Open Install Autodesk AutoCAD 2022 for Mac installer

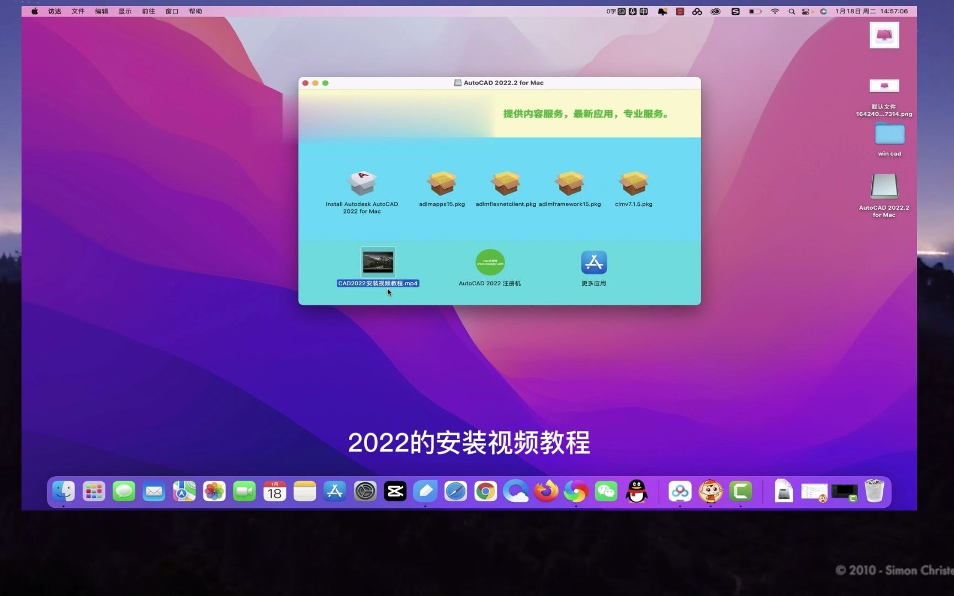click(362, 183)
